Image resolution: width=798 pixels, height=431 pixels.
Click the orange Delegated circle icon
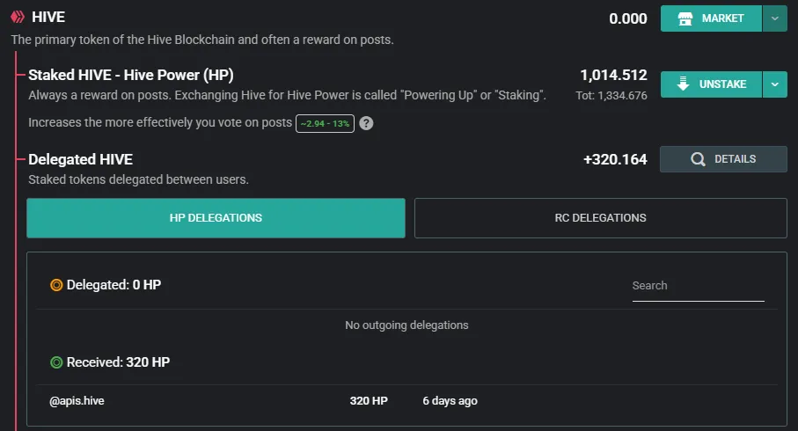[56, 285]
